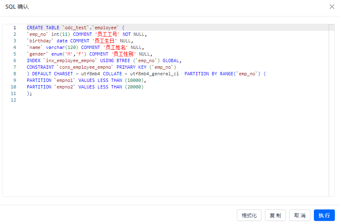
Task: Close the SQL 确认 dialog
Action: 332,7
